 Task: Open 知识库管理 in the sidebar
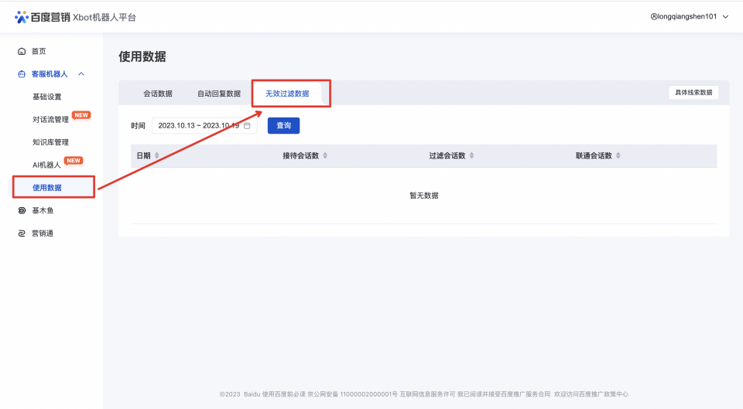point(51,142)
